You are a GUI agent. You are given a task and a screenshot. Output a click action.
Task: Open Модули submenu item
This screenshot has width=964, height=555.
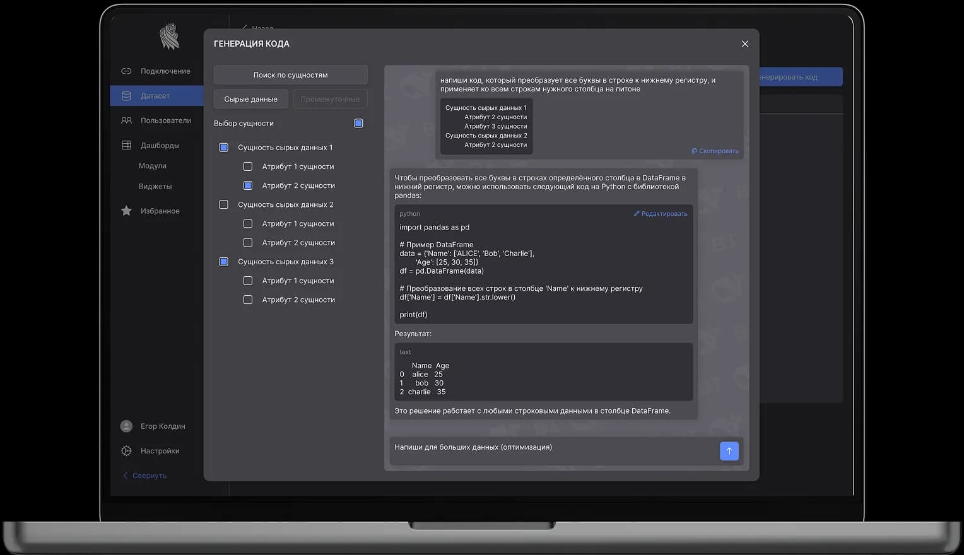[x=153, y=166]
